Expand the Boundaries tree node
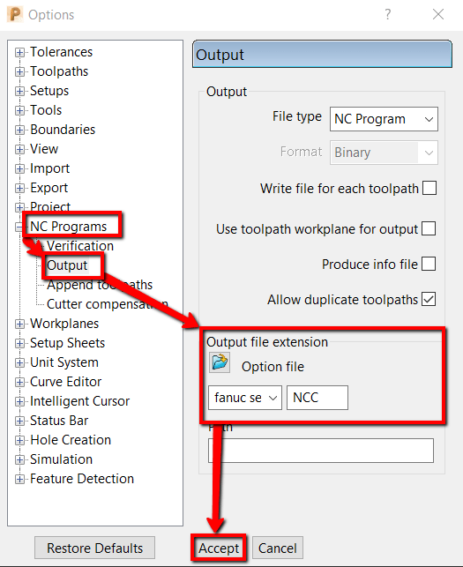Screen dimensions: 463x567 [x=19, y=130]
